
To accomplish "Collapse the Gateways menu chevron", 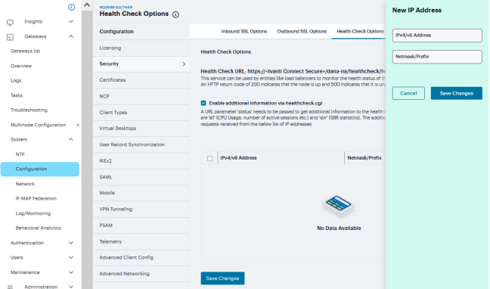I will [71, 36].
